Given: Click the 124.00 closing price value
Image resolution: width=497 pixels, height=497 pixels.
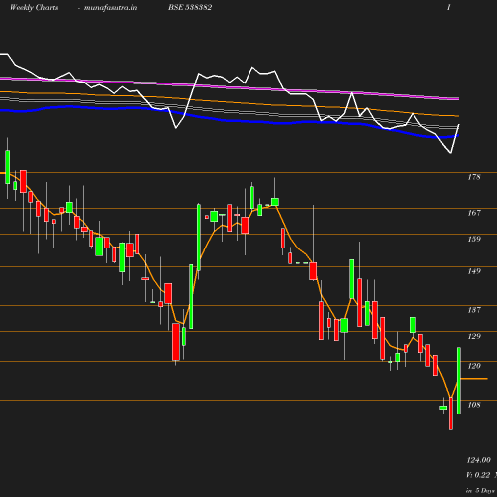Looking at the screenshot, I should [x=479, y=460].
